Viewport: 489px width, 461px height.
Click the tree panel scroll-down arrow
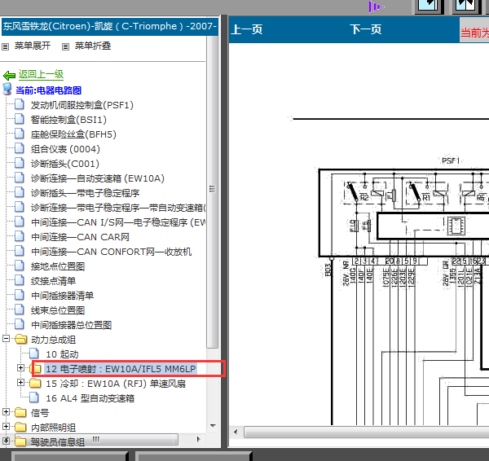tap(213, 426)
